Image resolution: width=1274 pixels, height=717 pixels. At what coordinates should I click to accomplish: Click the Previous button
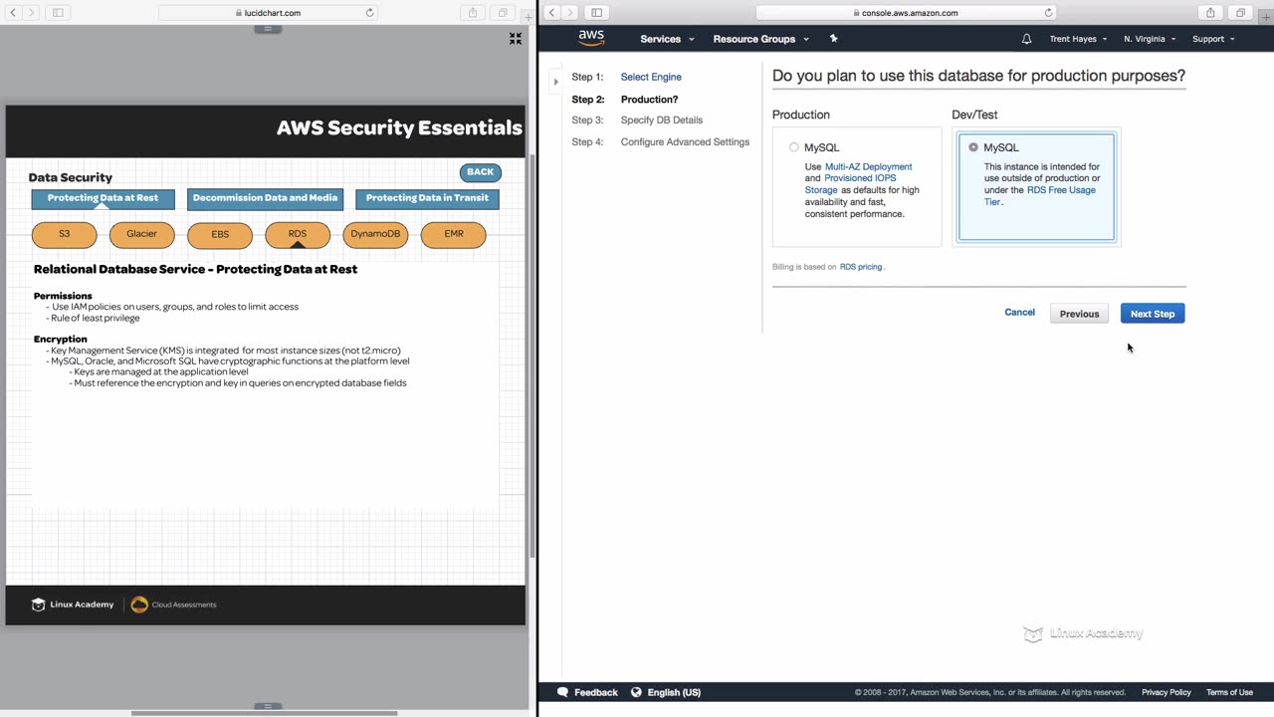pyautogui.click(x=1079, y=314)
